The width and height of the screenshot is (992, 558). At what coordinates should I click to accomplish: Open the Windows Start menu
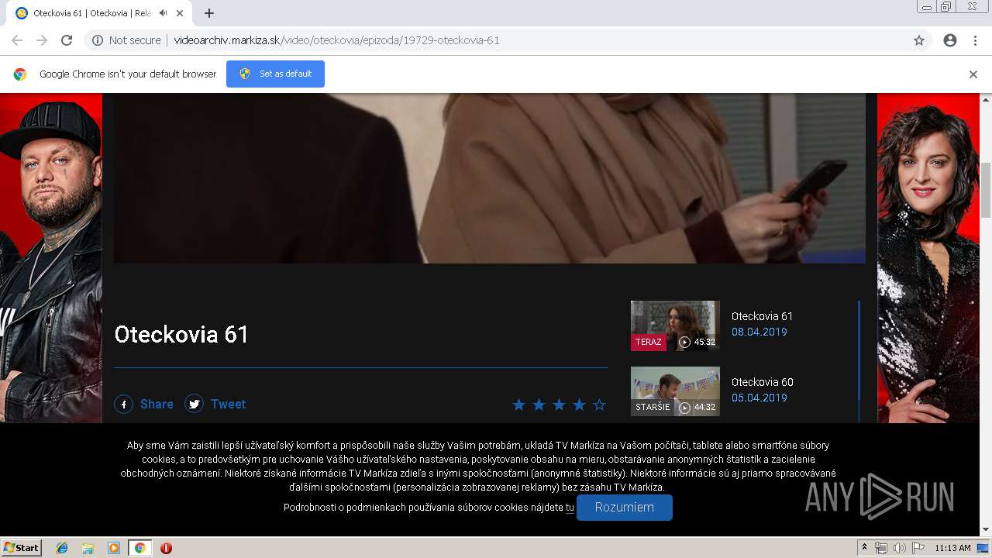click(21, 548)
